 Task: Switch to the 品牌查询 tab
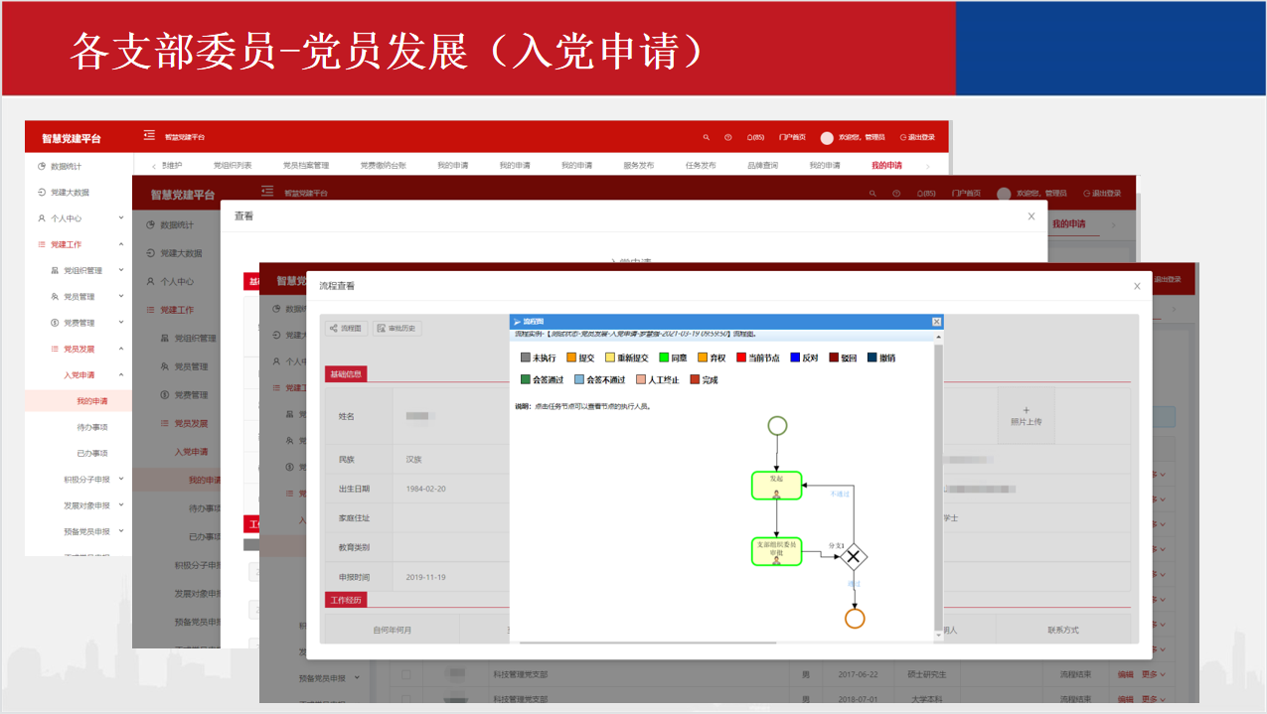point(762,166)
